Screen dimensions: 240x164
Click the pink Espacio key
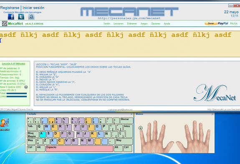[79, 149]
